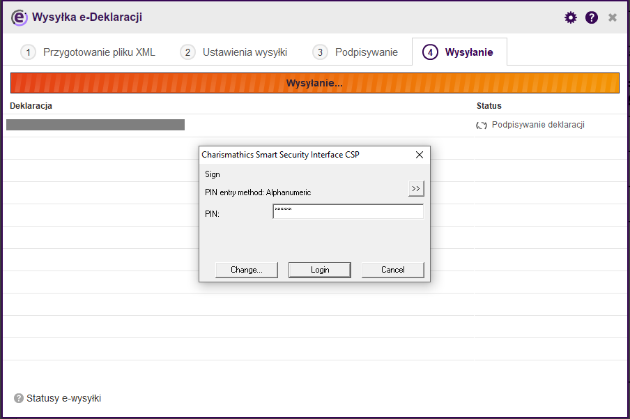Focus the PIN input field

click(348, 211)
